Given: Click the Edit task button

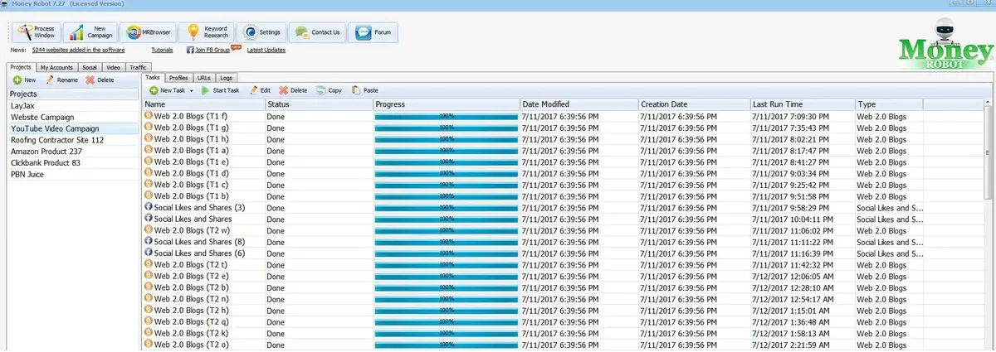Looking at the screenshot, I should pos(260,90).
